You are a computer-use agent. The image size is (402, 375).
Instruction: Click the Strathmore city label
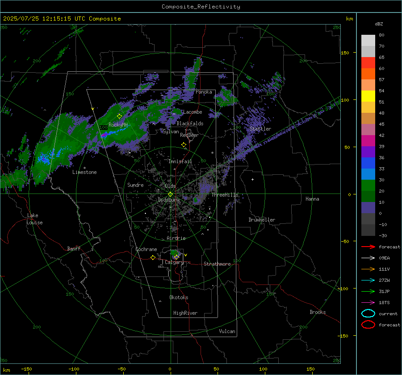217,264
